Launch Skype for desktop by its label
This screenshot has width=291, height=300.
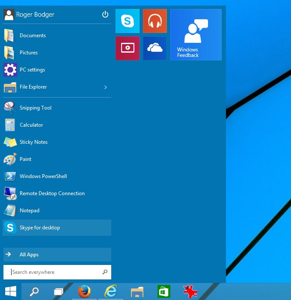40,228
